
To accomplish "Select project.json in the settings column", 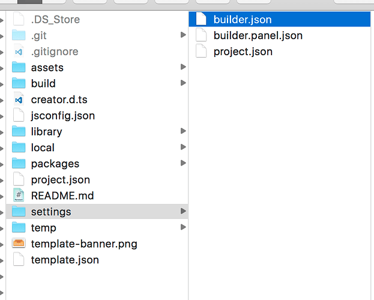I will pos(243,52).
